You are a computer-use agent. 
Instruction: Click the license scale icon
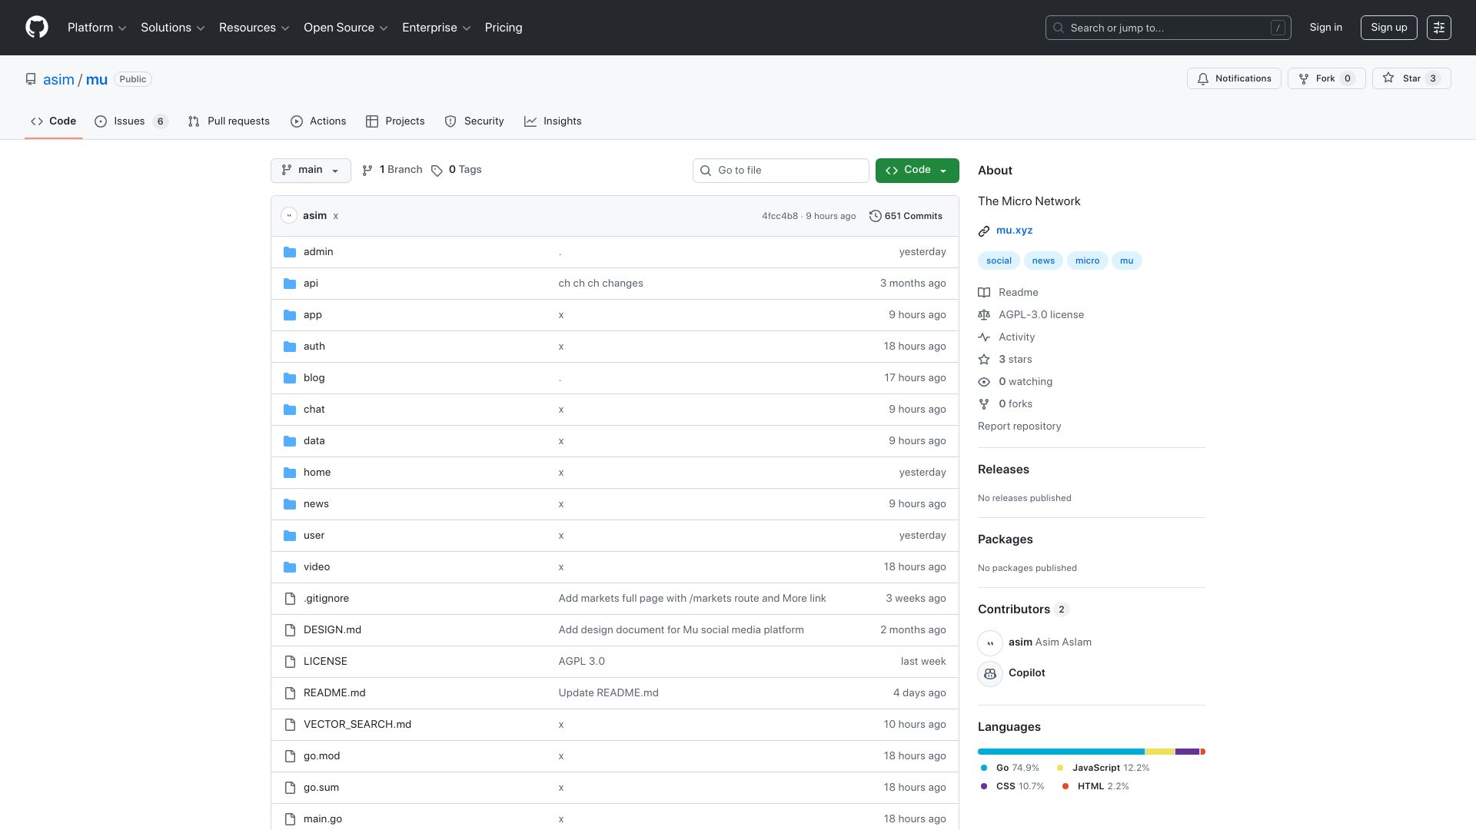[984, 315]
